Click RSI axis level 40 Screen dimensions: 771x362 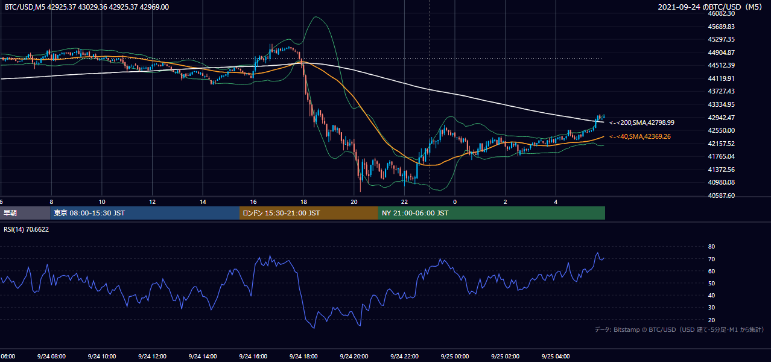[711, 296]
